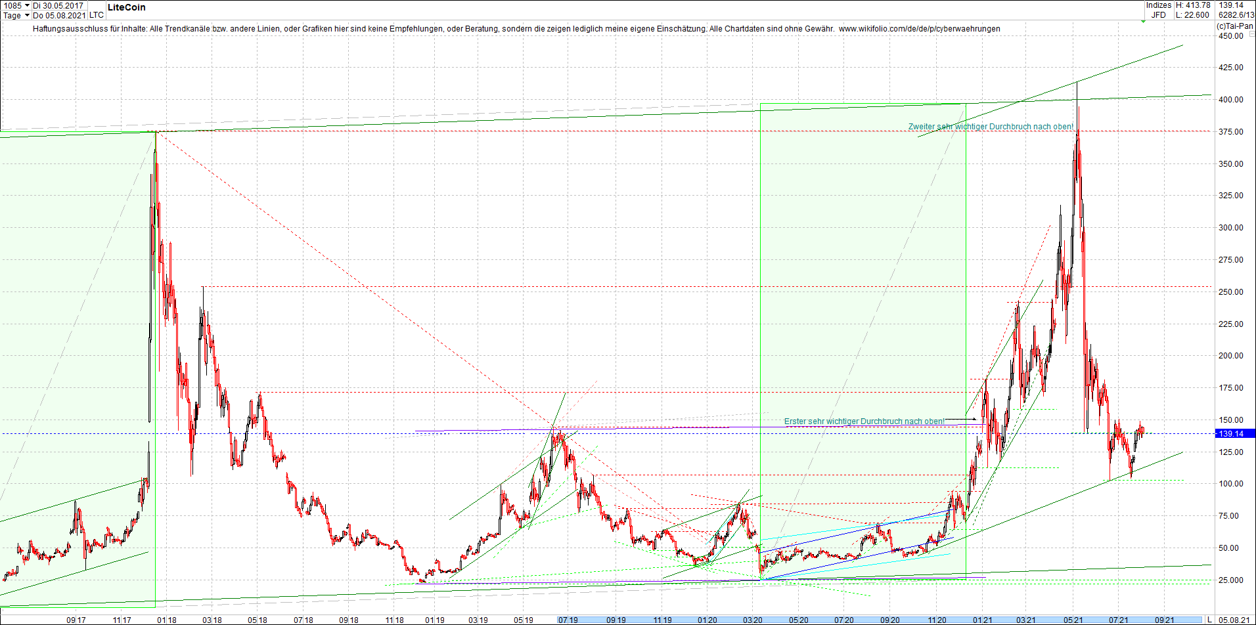Click the 'Erster sehr wichtiger Durchbruch nach oben!' annotation
This screenshot has height=625, width=1256.
(x=864, y=421)
